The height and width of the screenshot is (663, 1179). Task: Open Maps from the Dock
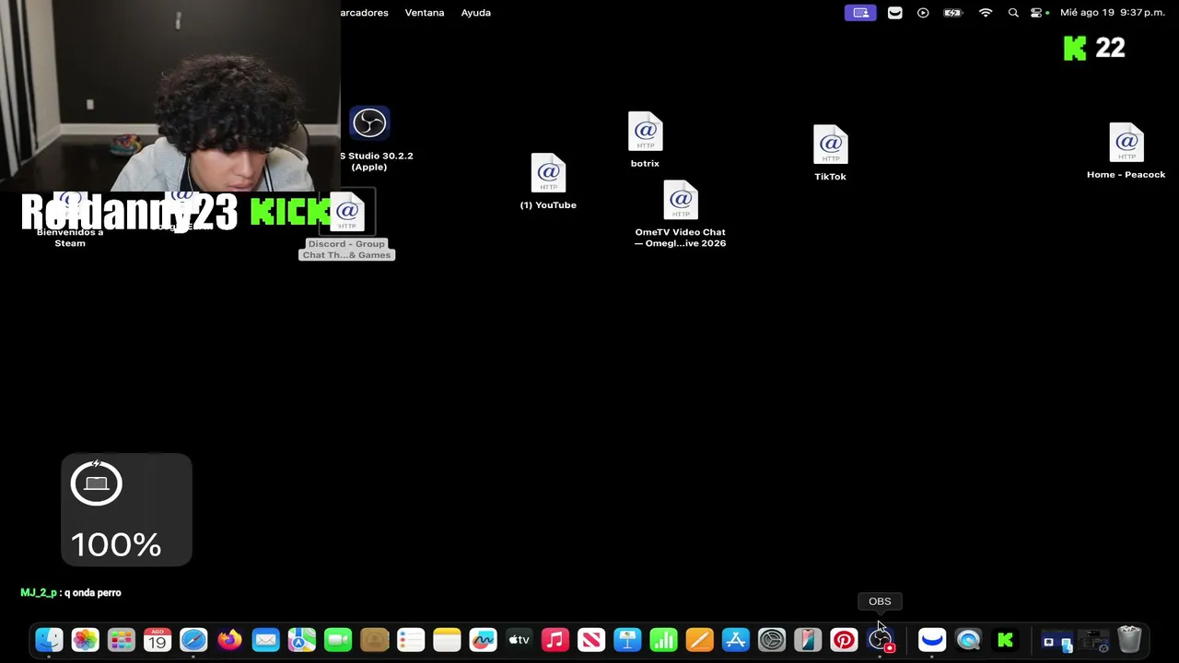coord(301,639)
